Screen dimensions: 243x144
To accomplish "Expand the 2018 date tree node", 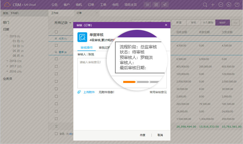I will click(x=7, y=61).
